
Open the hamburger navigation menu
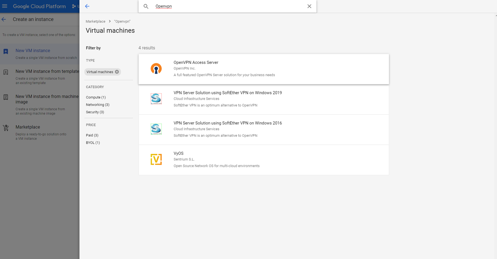click(5, 6)
